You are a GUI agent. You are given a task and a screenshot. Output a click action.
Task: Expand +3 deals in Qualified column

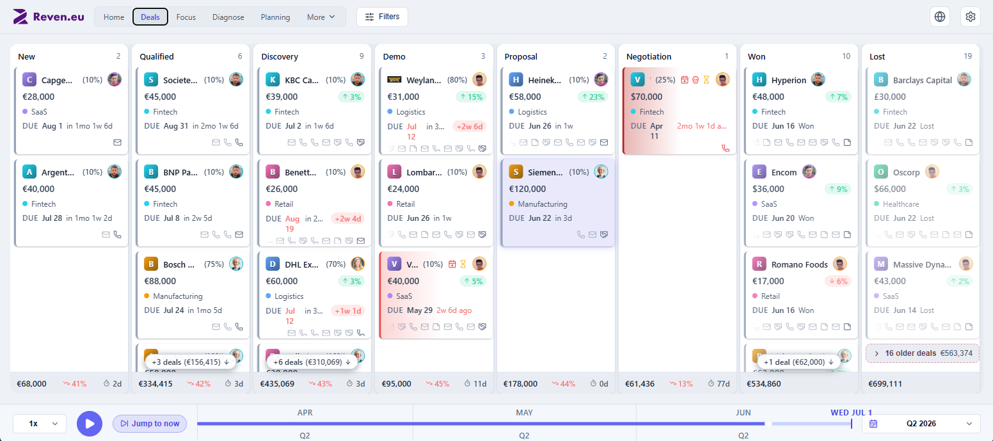coord(191,362)
